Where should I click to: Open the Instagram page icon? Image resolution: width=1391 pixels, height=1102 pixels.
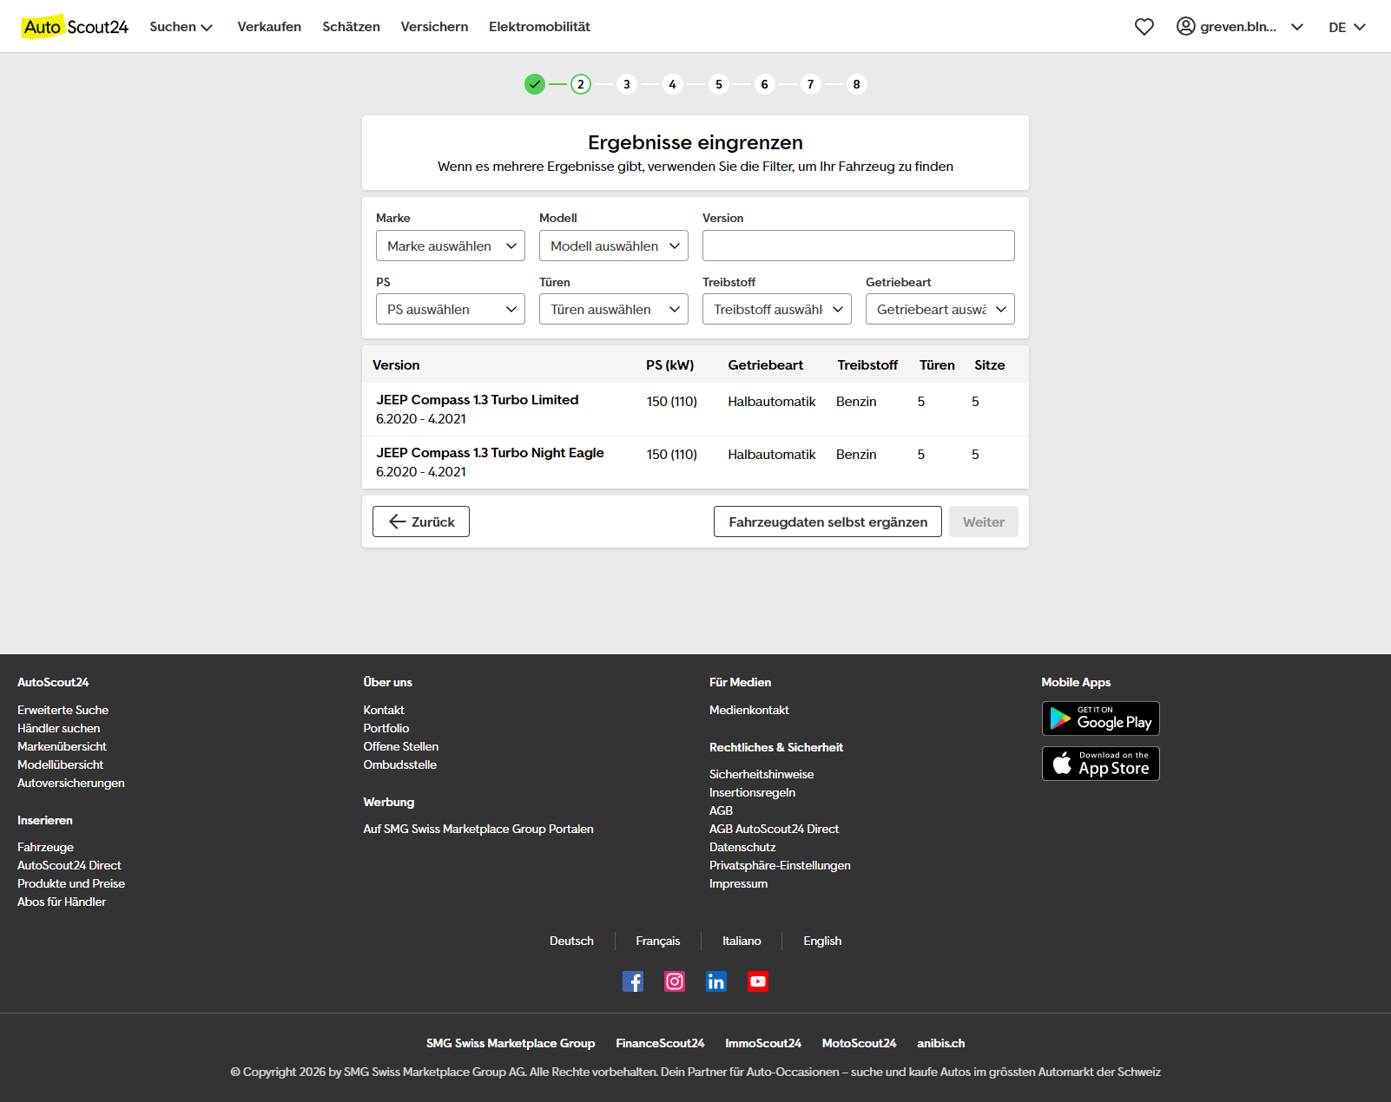point(675,981)
